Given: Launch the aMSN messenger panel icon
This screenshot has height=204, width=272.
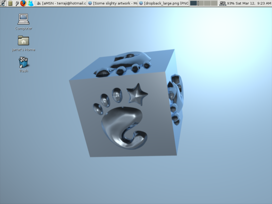Looking at the screenshot, I should tap(30, 3).
